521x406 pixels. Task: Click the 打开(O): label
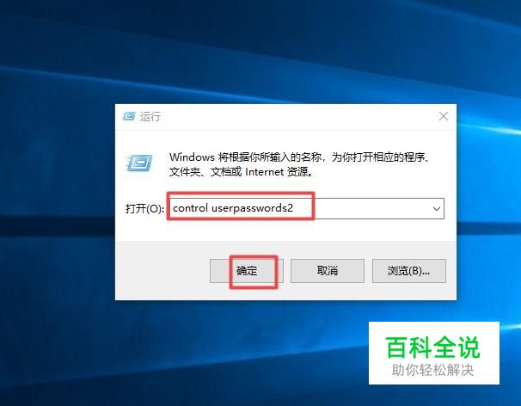click(x=144, y=209)
